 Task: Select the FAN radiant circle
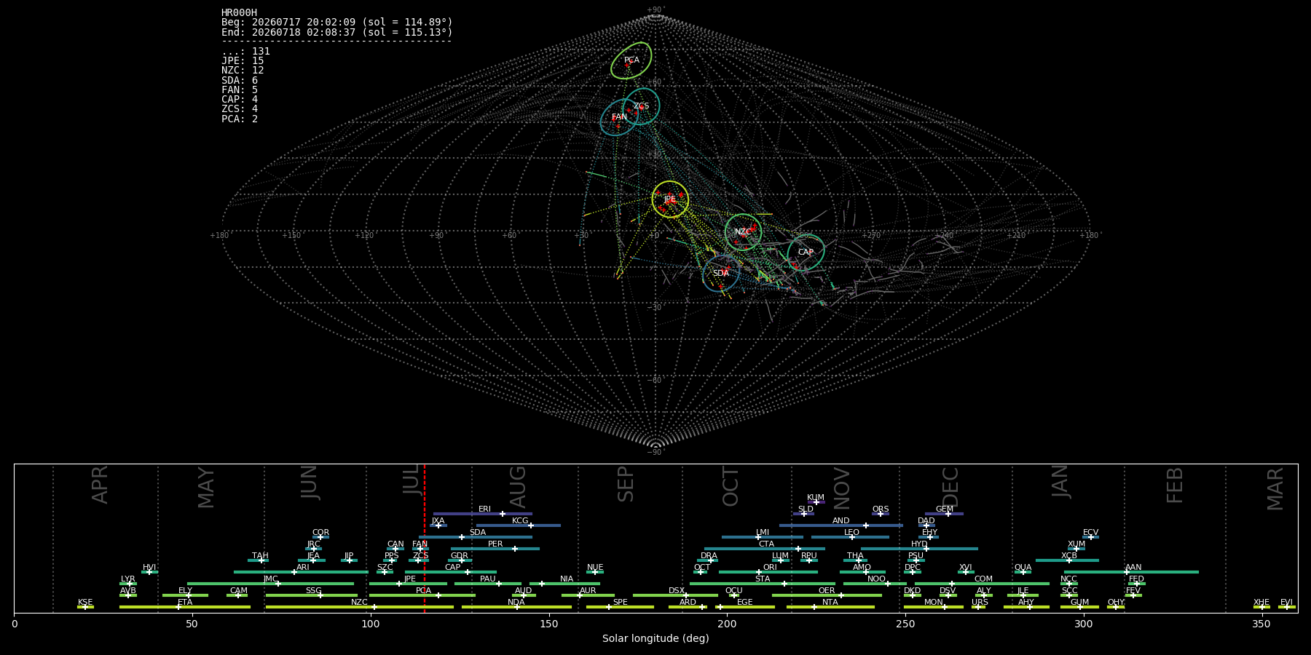pos(619,117)
